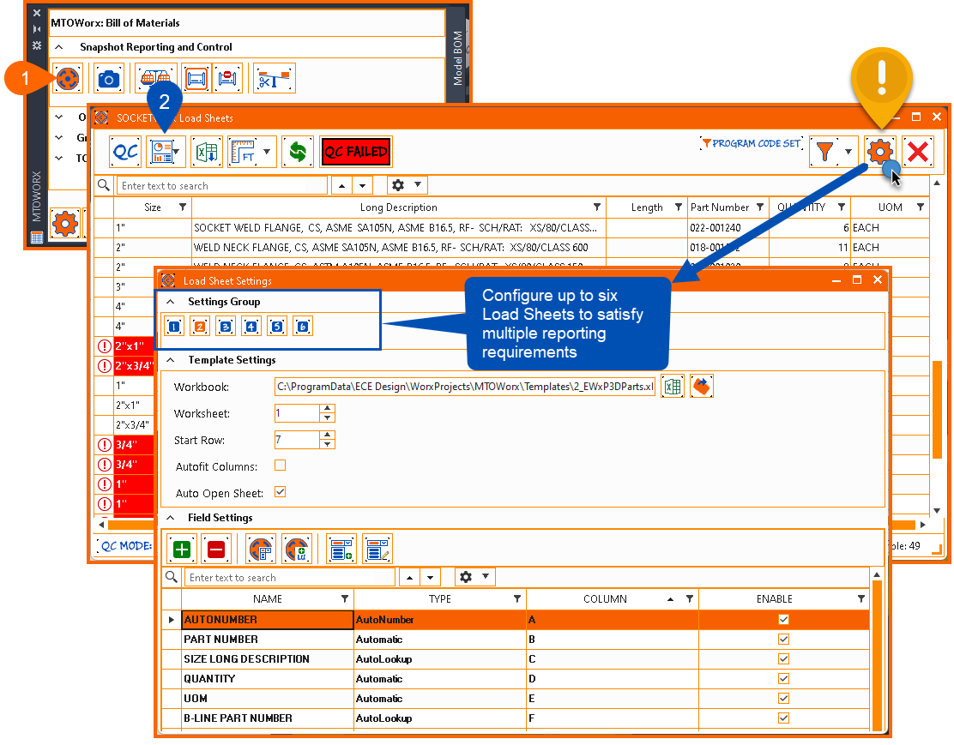Add a new field with green plus
Screen dimensions: 954x745
click(x=181, y=550)
